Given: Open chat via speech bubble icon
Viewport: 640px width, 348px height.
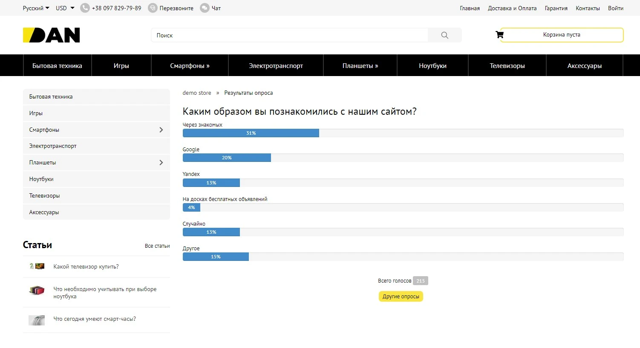Looking at the screenshot, I should click(205, 8).
